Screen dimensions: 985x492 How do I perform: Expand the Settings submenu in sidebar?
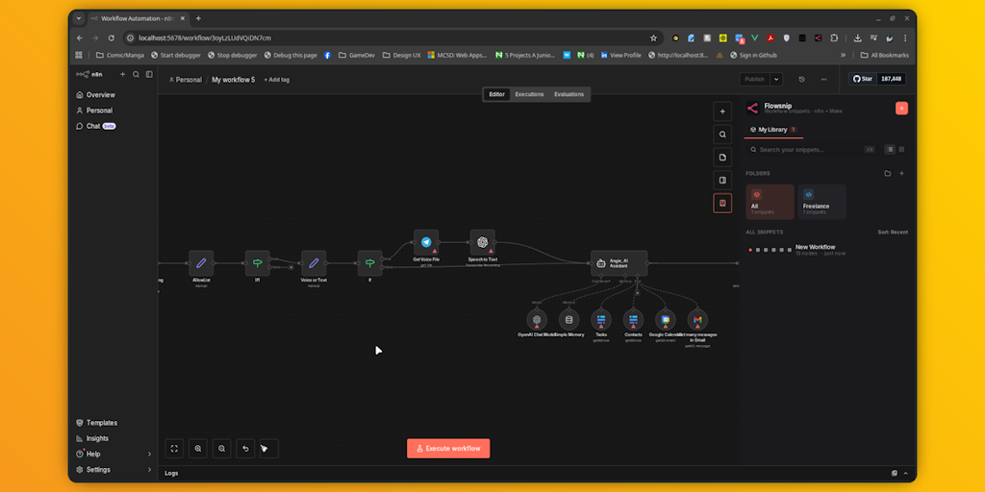click(x=149, y=469)
